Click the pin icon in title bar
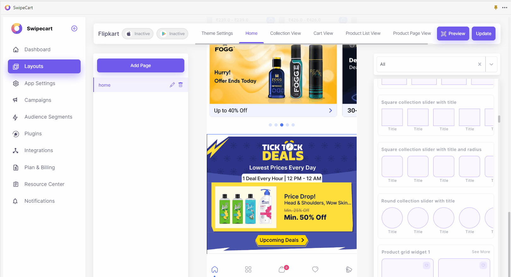This screenshot has width=511, height=277. (496, 8)
